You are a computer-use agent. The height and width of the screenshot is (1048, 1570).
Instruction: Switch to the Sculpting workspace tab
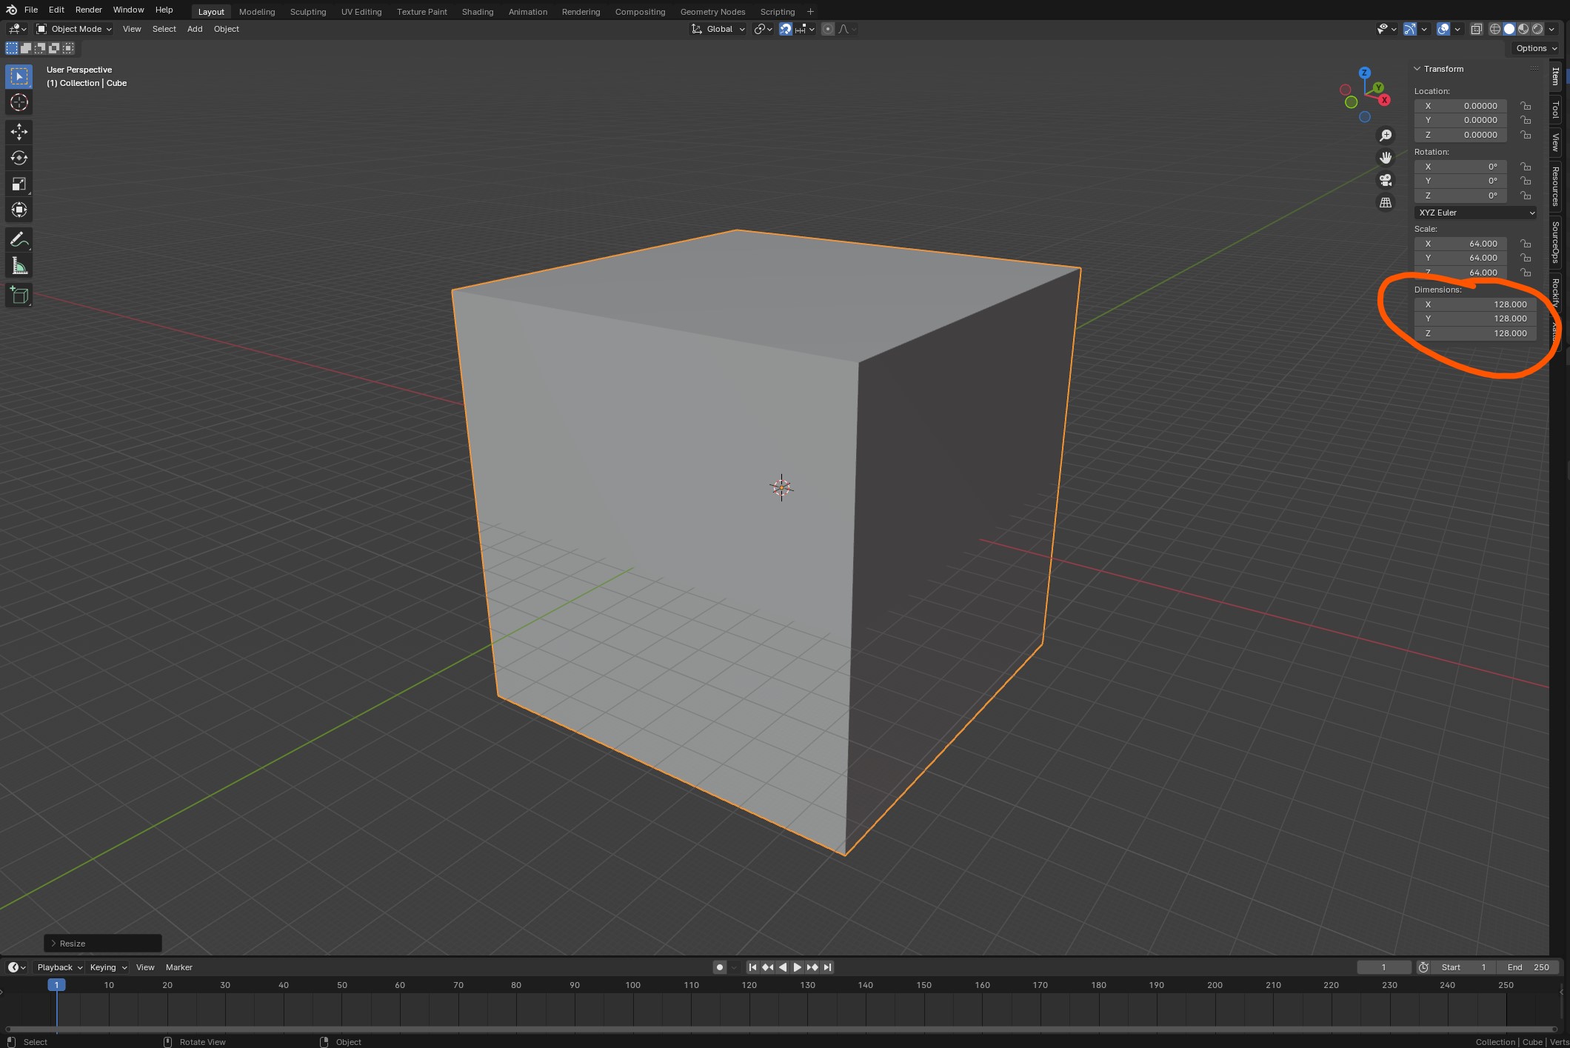click(307, 12)
